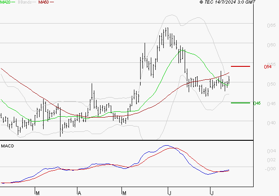The height and width of the screenshot is (196, 279).
Task: Select the green 045 support value
Action: 257,103
